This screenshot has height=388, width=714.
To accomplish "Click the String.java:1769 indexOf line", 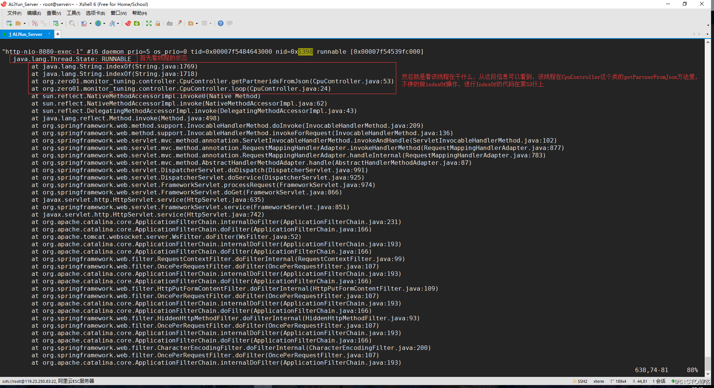I will coord(114,66).
